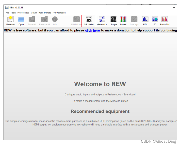
Task: Launch the Room Sim tool
Action: click(165, 21)
